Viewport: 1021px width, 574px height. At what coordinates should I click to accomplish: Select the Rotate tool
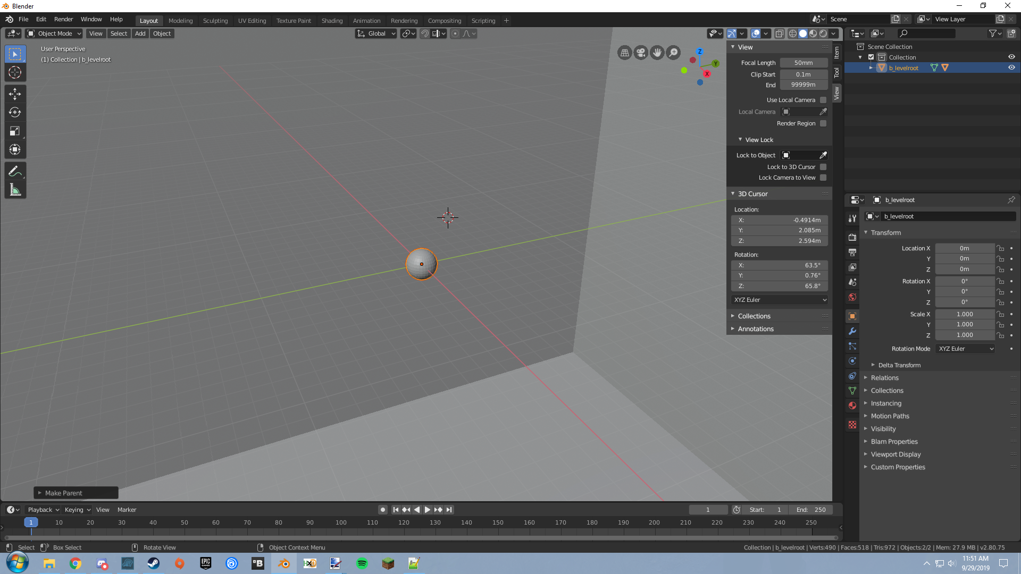(15, 112)
